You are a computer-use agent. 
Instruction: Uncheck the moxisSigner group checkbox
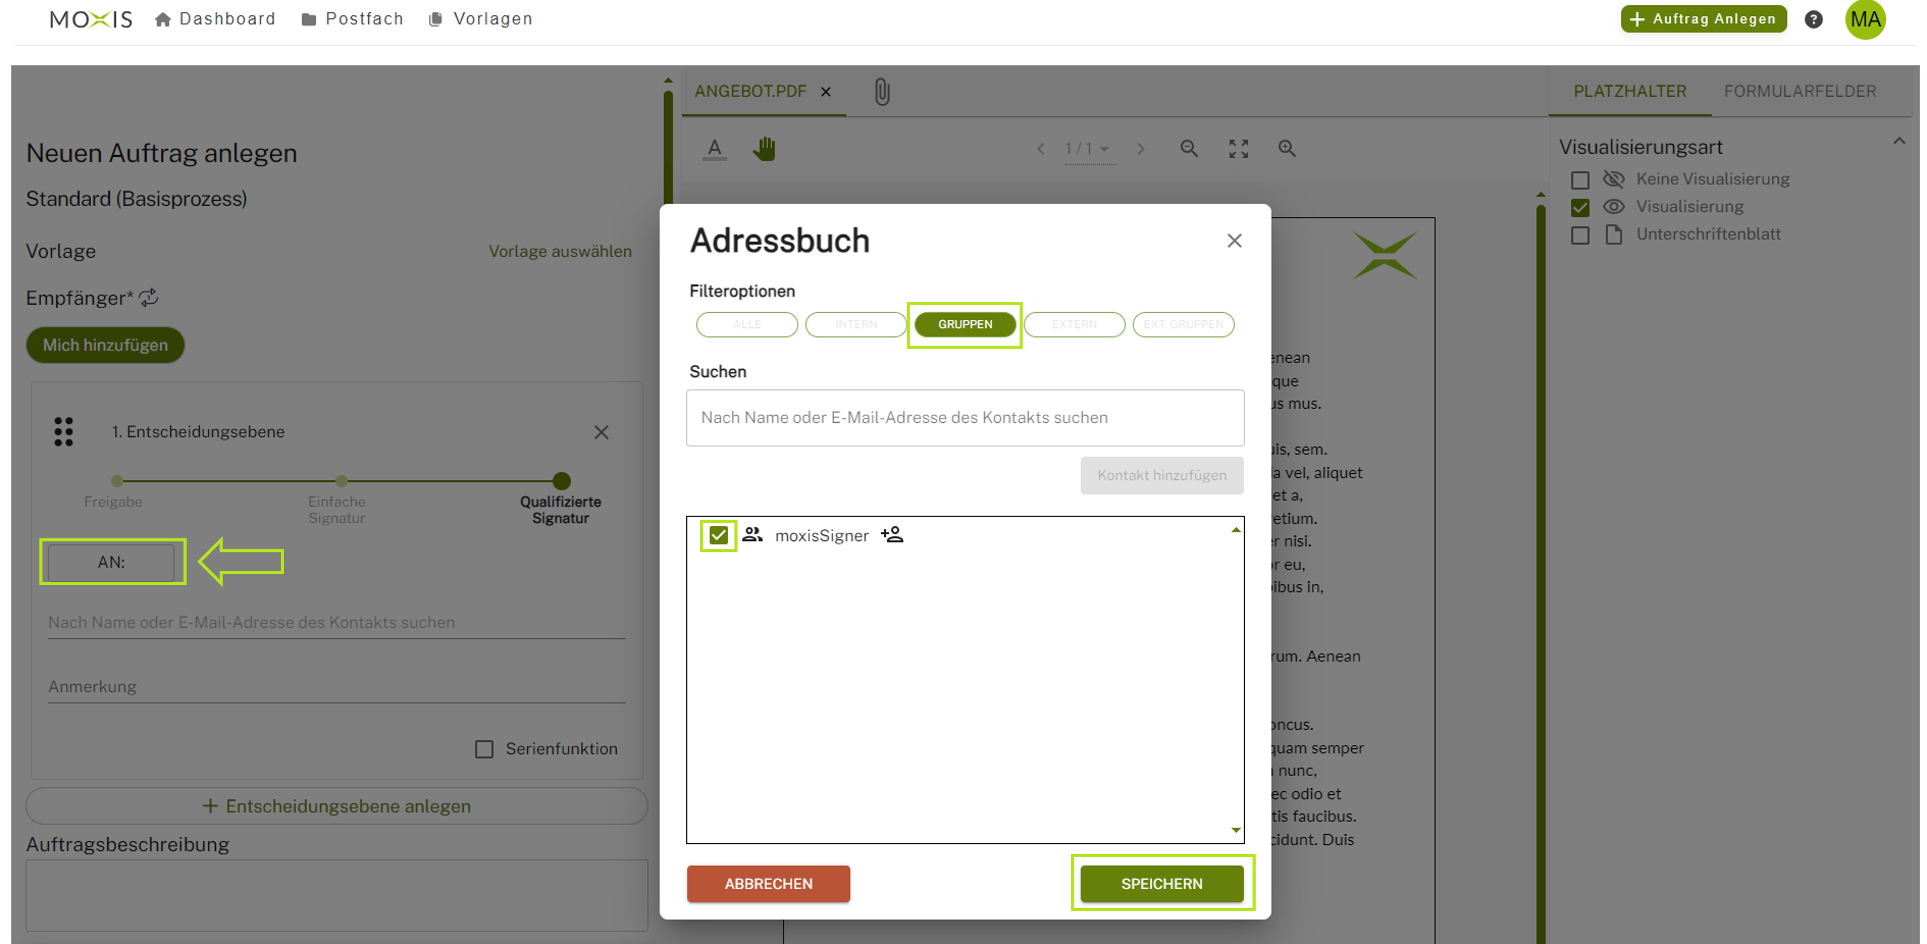click(718, 535)
